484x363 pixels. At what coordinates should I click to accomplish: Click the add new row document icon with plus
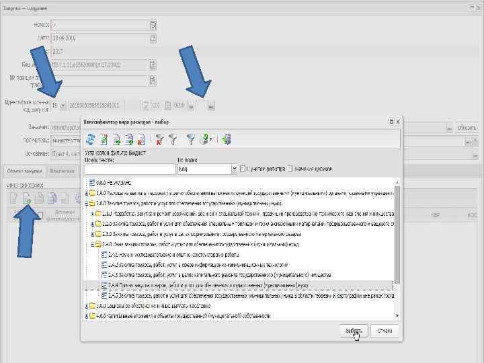point(27,198)
